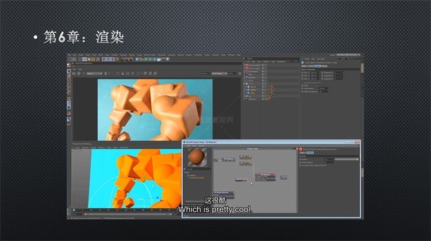Image resolution: width=431 pixels, height=241 pixels.
Task: Click the Undo icon in main toolbar
Action: (70, 60)
